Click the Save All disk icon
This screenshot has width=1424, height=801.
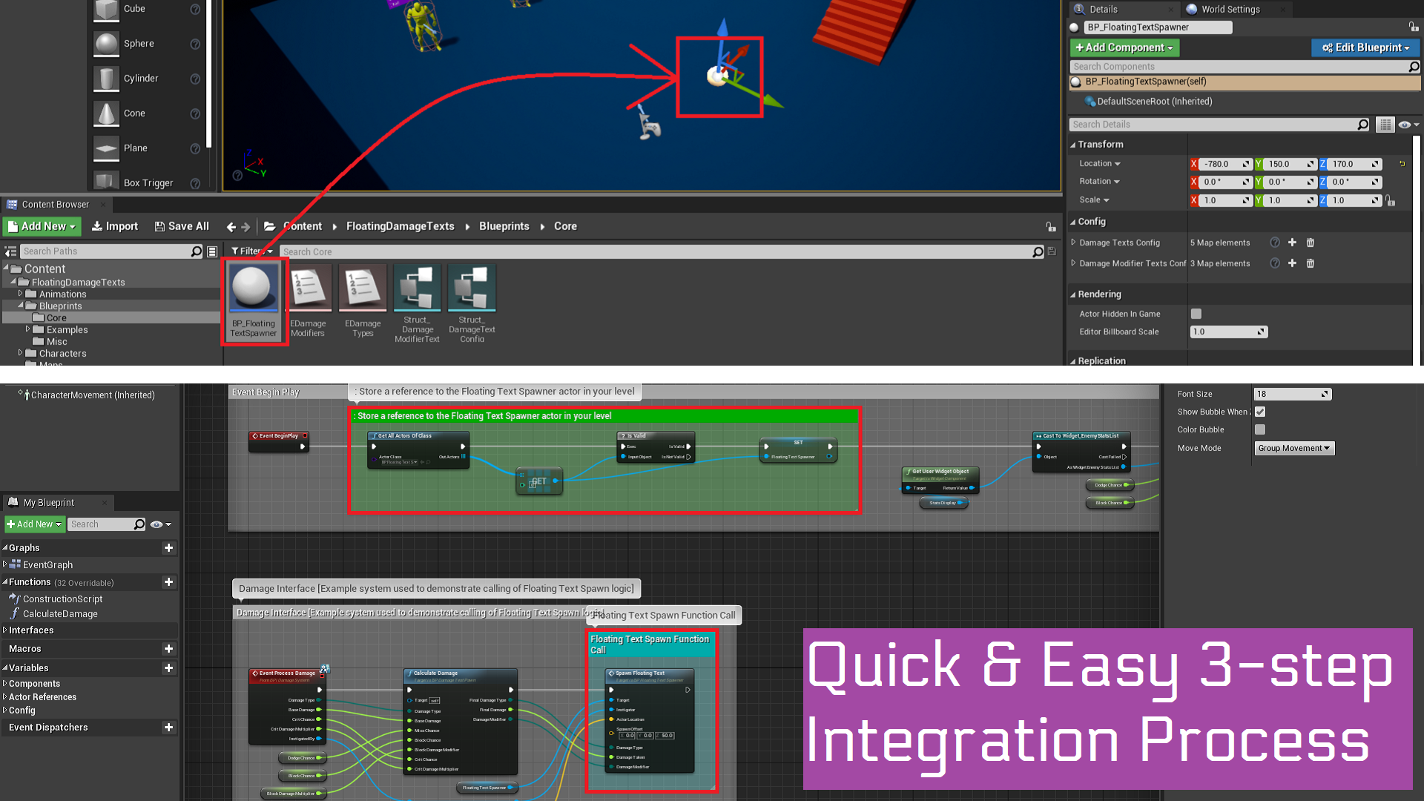pos(159,227)
